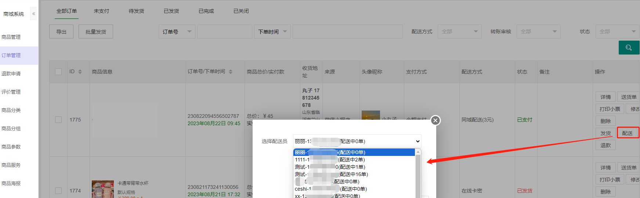Switch to the 待发货 tab
This screenshot has height=198, width=640.
pyautogui.click(x=136, y=11)
